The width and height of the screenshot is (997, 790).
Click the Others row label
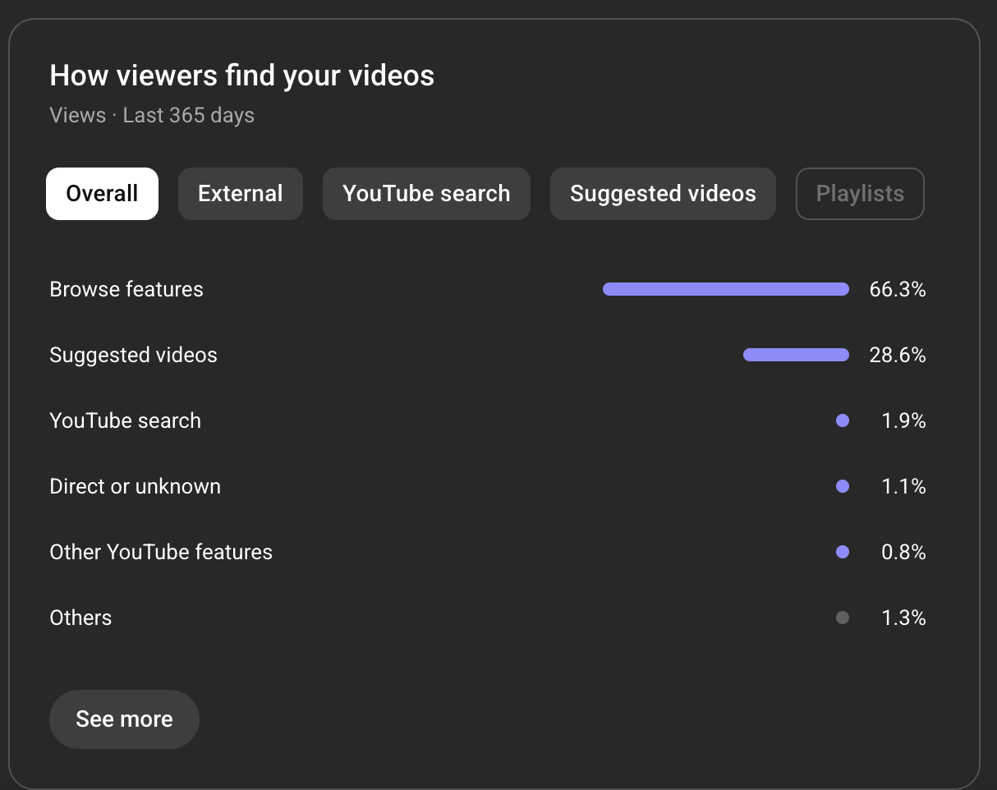tap(80, 618)
